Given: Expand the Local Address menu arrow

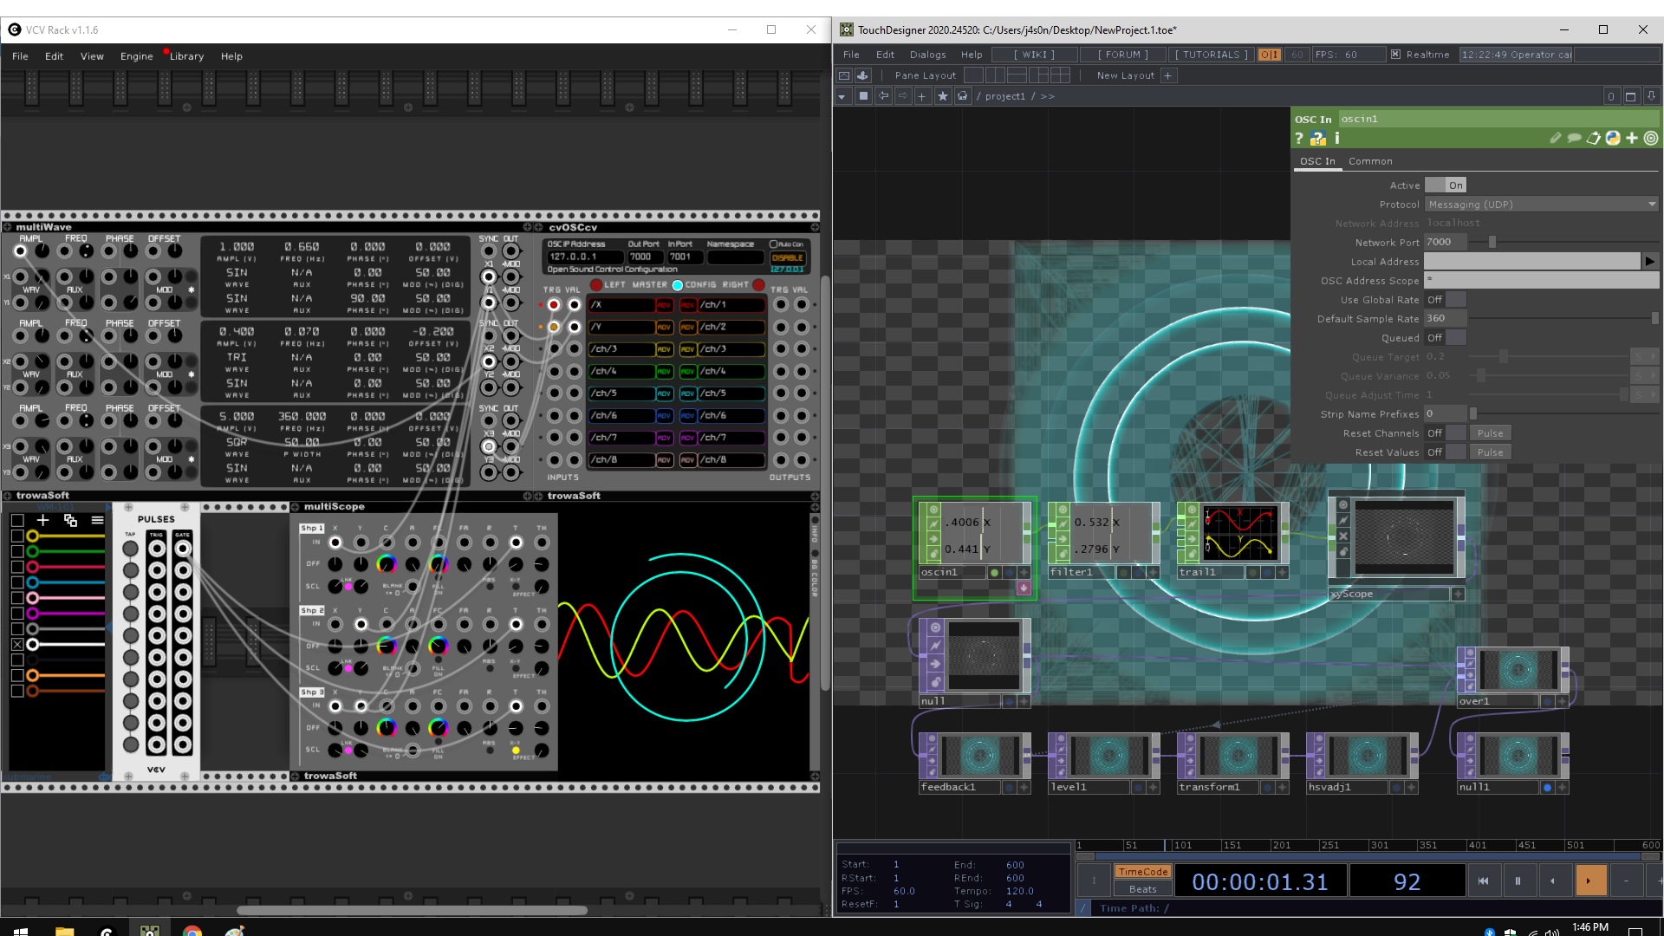Looking at the screenshot, I should (1649, 261).
